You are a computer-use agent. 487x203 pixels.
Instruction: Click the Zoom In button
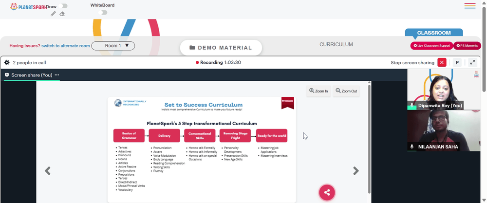click(318, 91)
